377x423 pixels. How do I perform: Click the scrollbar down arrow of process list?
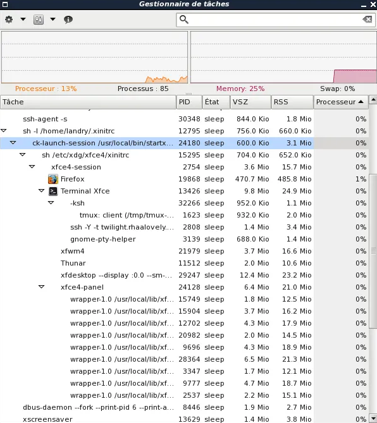click(373, 417)
